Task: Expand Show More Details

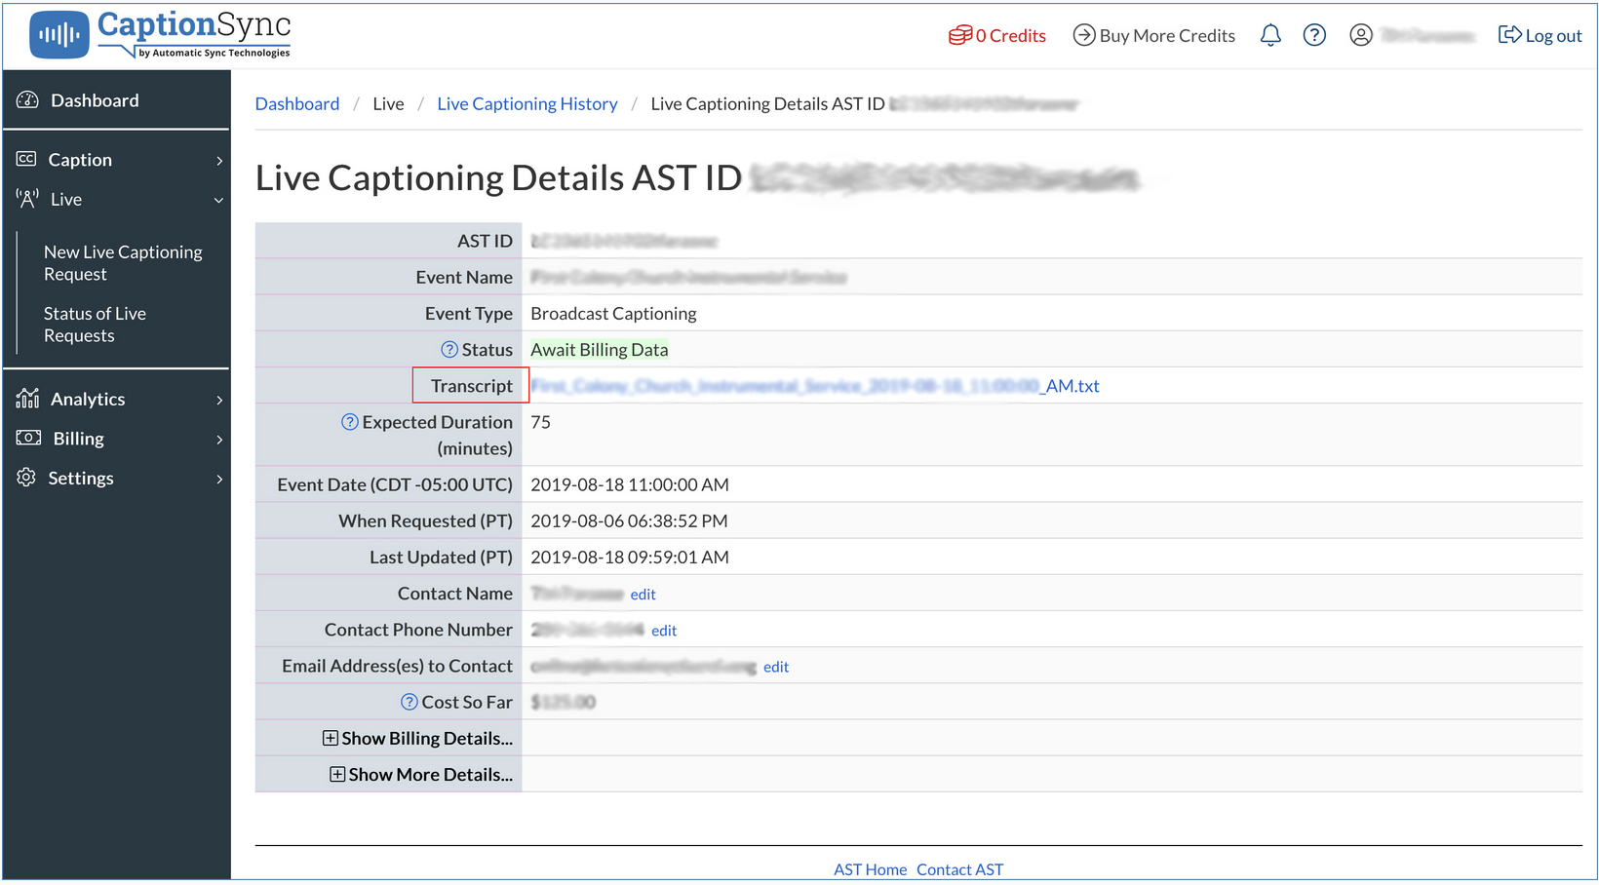Action: (421, 775)
